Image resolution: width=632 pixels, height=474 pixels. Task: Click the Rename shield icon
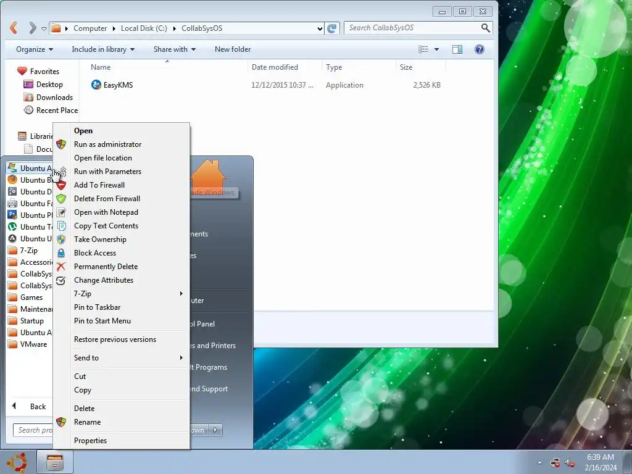click(61, 422)
